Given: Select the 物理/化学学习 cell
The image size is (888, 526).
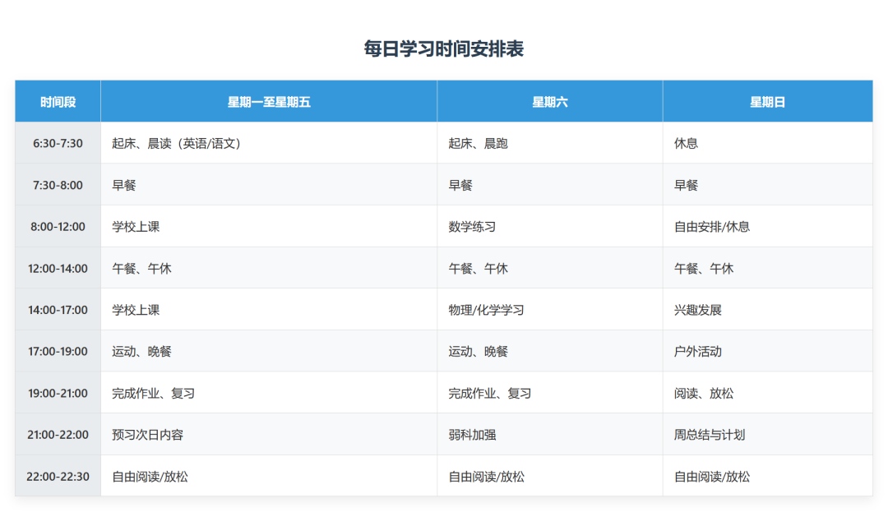Looking at the screenshot, I should click(x=486, y=309).
